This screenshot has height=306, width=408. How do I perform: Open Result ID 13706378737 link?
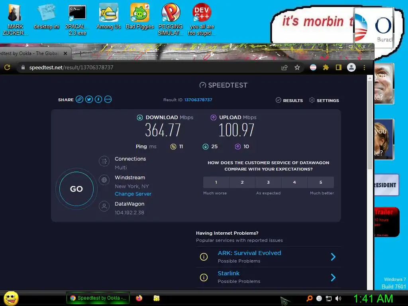tap(198, 100)
